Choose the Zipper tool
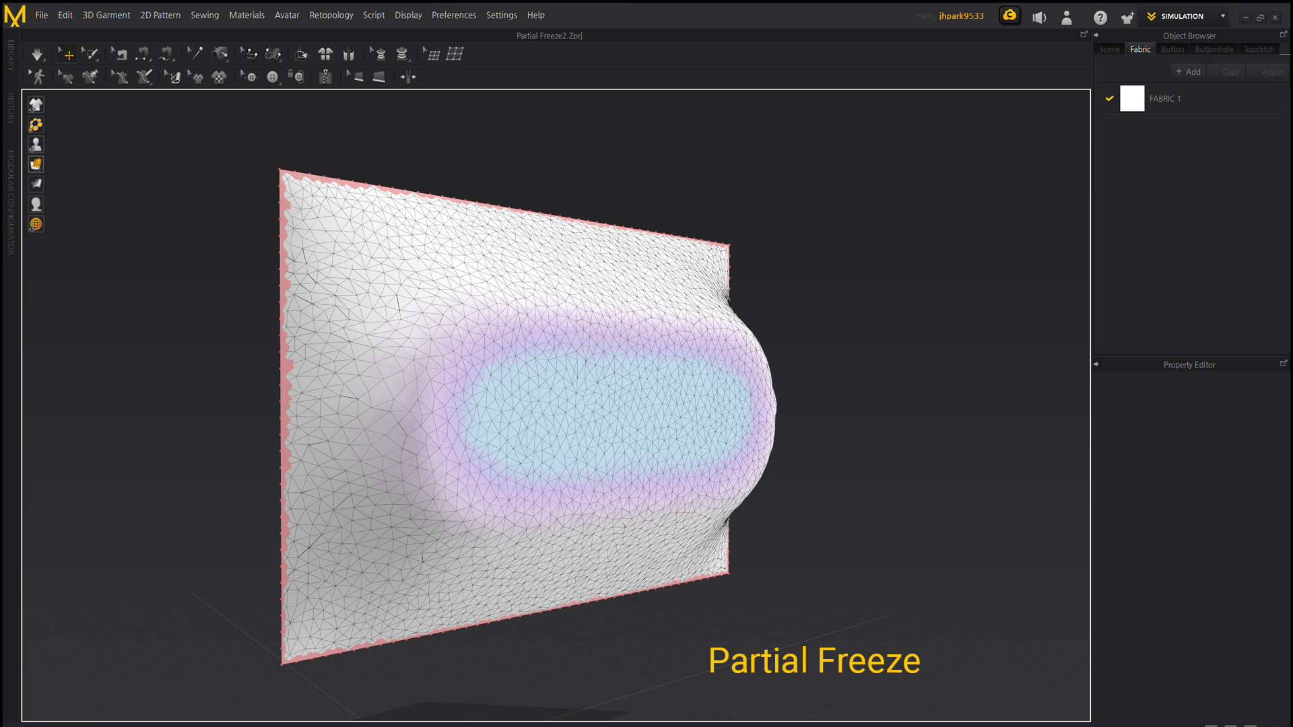Screen dimensions: 1293x727 click(x=325, y=77)
